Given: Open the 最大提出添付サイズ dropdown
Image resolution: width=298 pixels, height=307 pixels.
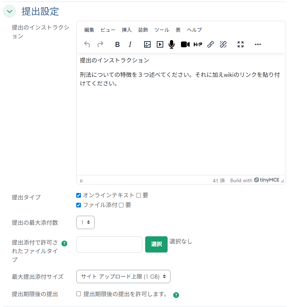Looking at the screenshot, I should pos(124,276).
